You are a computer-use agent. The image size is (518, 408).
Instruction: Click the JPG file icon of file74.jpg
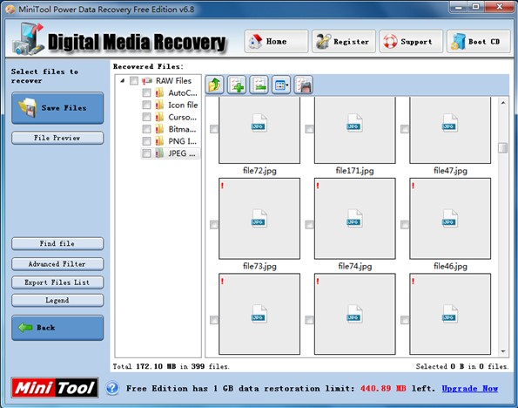click(354, 219)
